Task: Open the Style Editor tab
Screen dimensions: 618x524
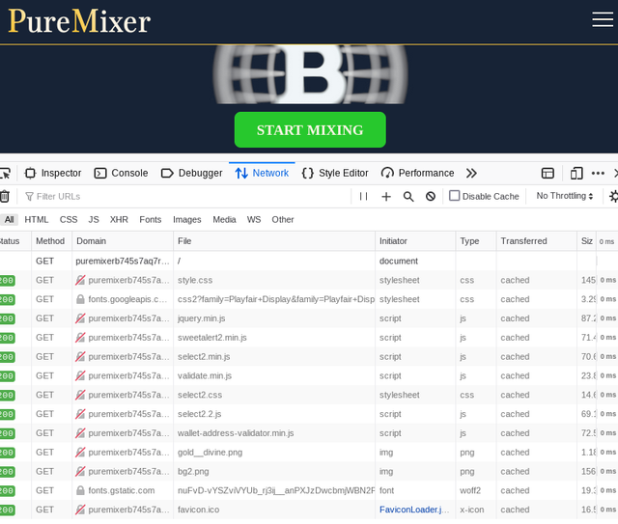Action: point(335,173)
